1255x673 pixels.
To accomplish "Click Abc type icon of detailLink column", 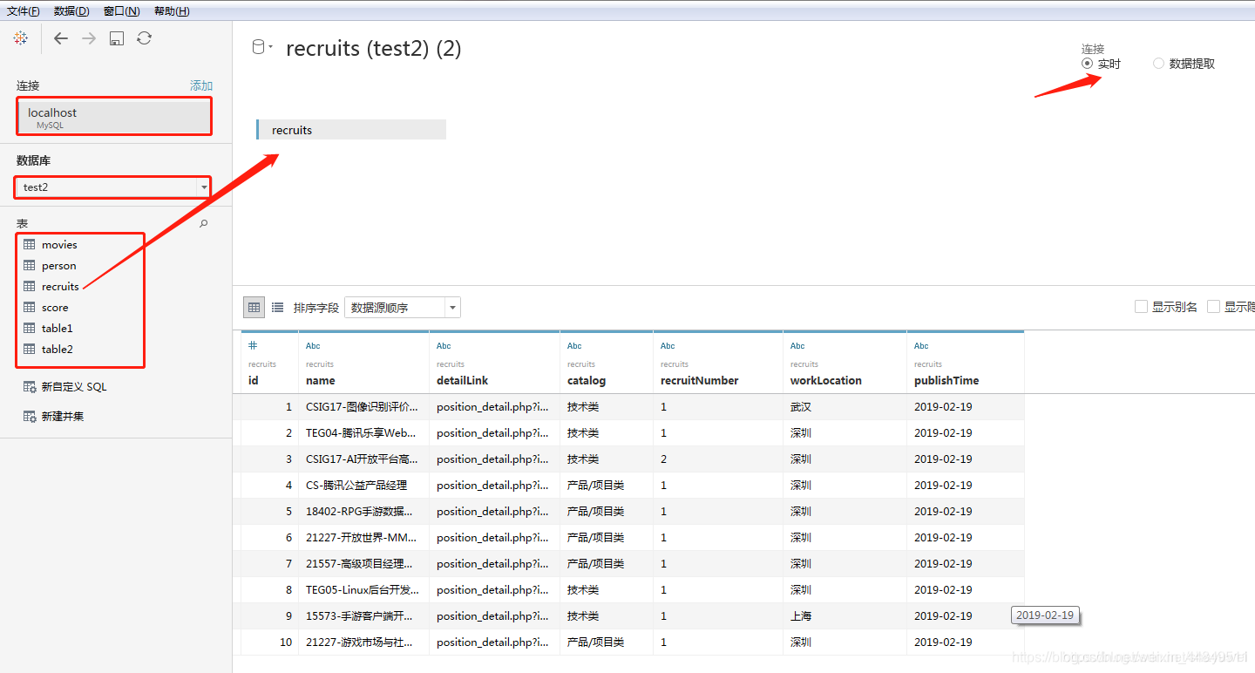I will click(x=444, y=346).
